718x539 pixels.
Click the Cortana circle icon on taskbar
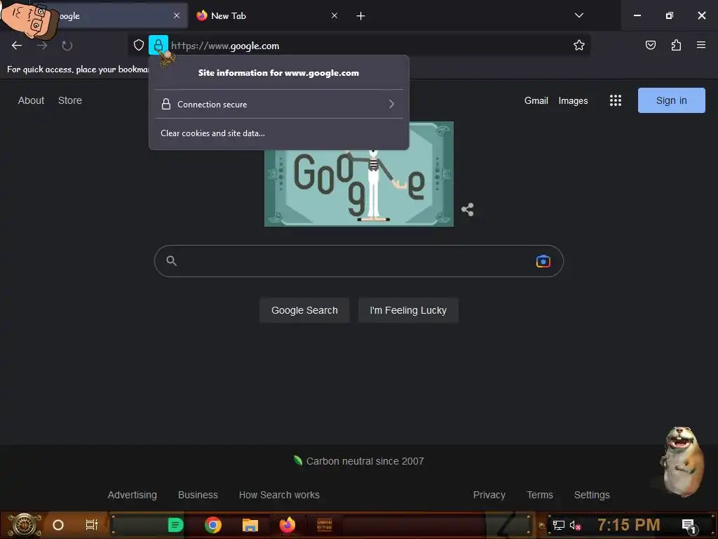pos(58,525)
